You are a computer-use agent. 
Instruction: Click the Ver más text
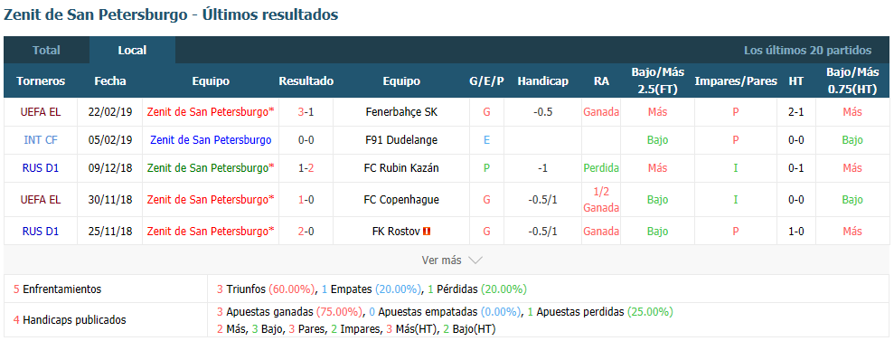(441, 260)
